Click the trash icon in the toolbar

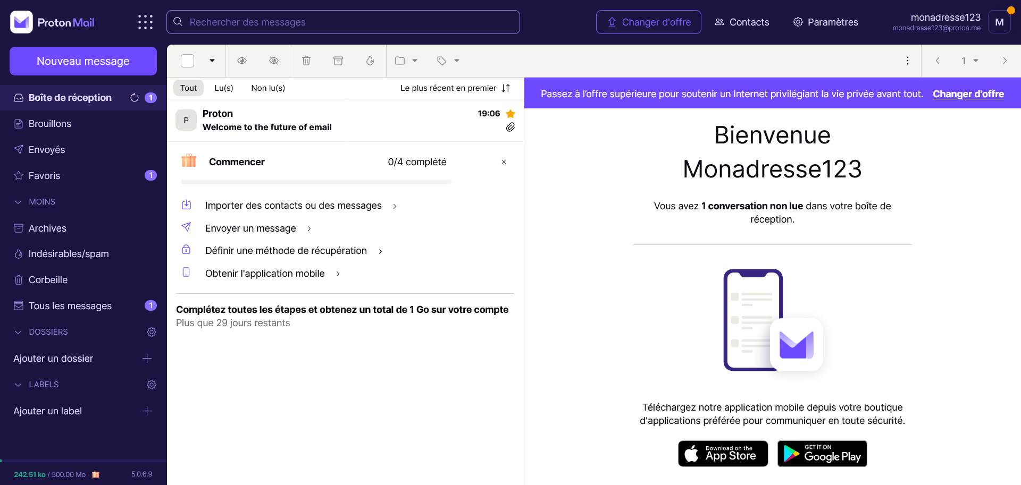click(x=306, y=61)
